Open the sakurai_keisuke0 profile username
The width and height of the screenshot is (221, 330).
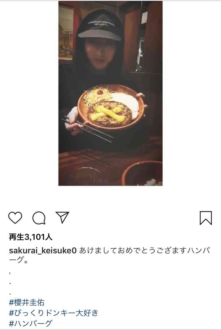(43, 250)
